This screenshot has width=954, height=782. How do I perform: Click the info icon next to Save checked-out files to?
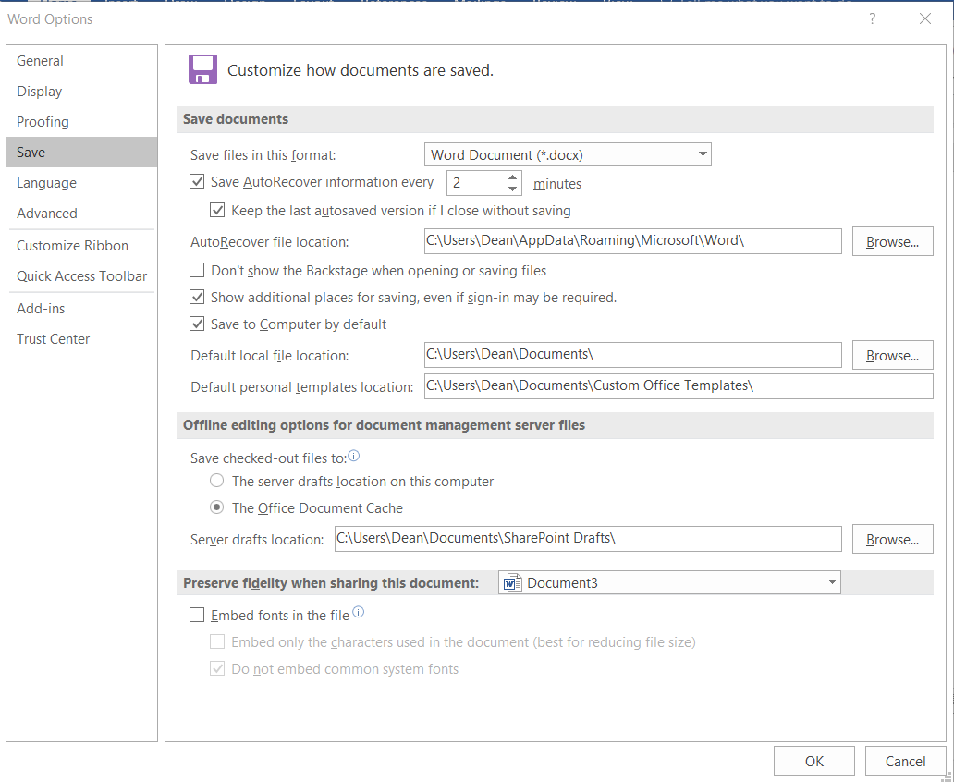(x=353, y=456)
